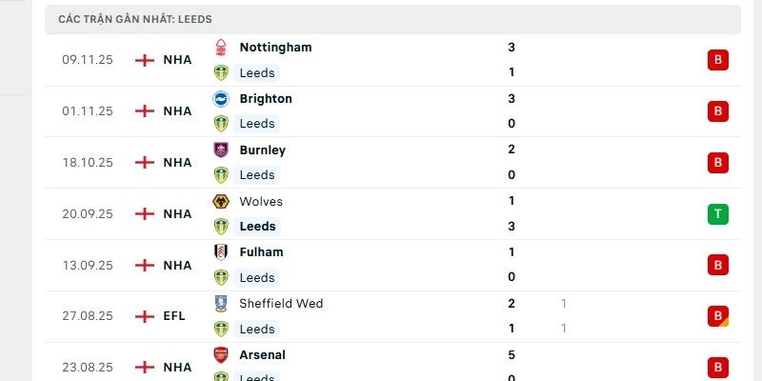Click Leeds name under Fulham match
Image resolution: width=762 pixels, height=381 pixels.
coord(257,277)
